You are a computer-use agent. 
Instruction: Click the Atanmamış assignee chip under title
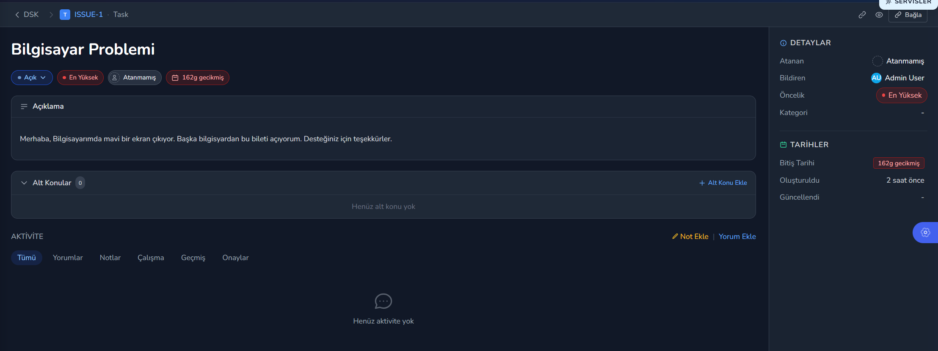tap(135, 77)
